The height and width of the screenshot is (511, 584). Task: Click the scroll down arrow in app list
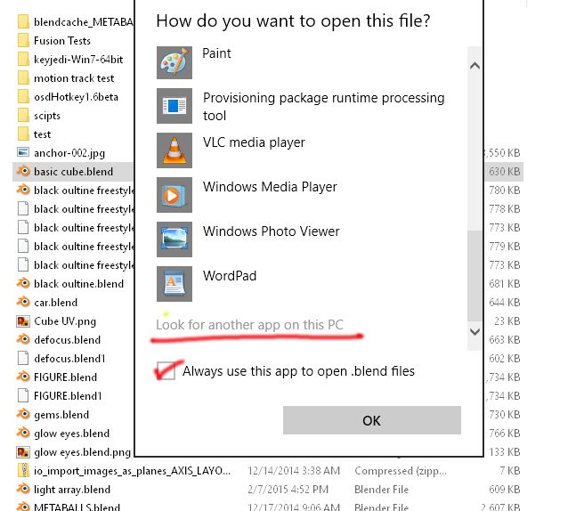pos(474,331)
